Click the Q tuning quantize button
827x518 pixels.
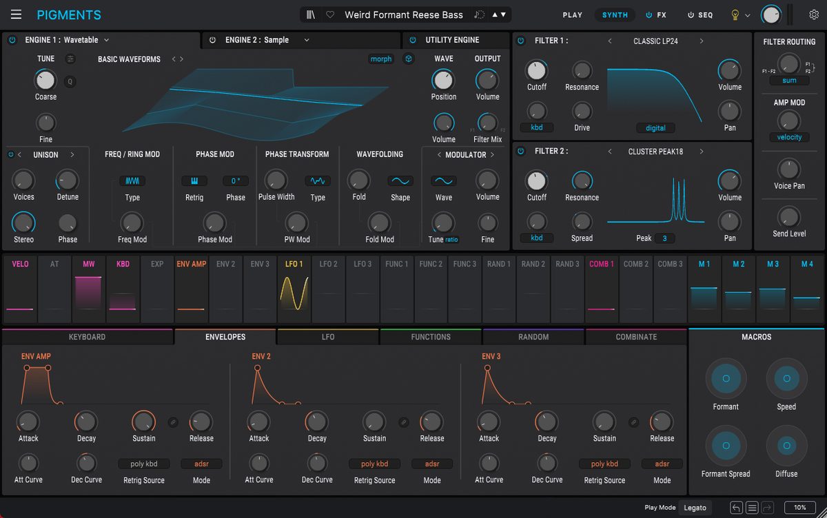(x=70, y=82)
